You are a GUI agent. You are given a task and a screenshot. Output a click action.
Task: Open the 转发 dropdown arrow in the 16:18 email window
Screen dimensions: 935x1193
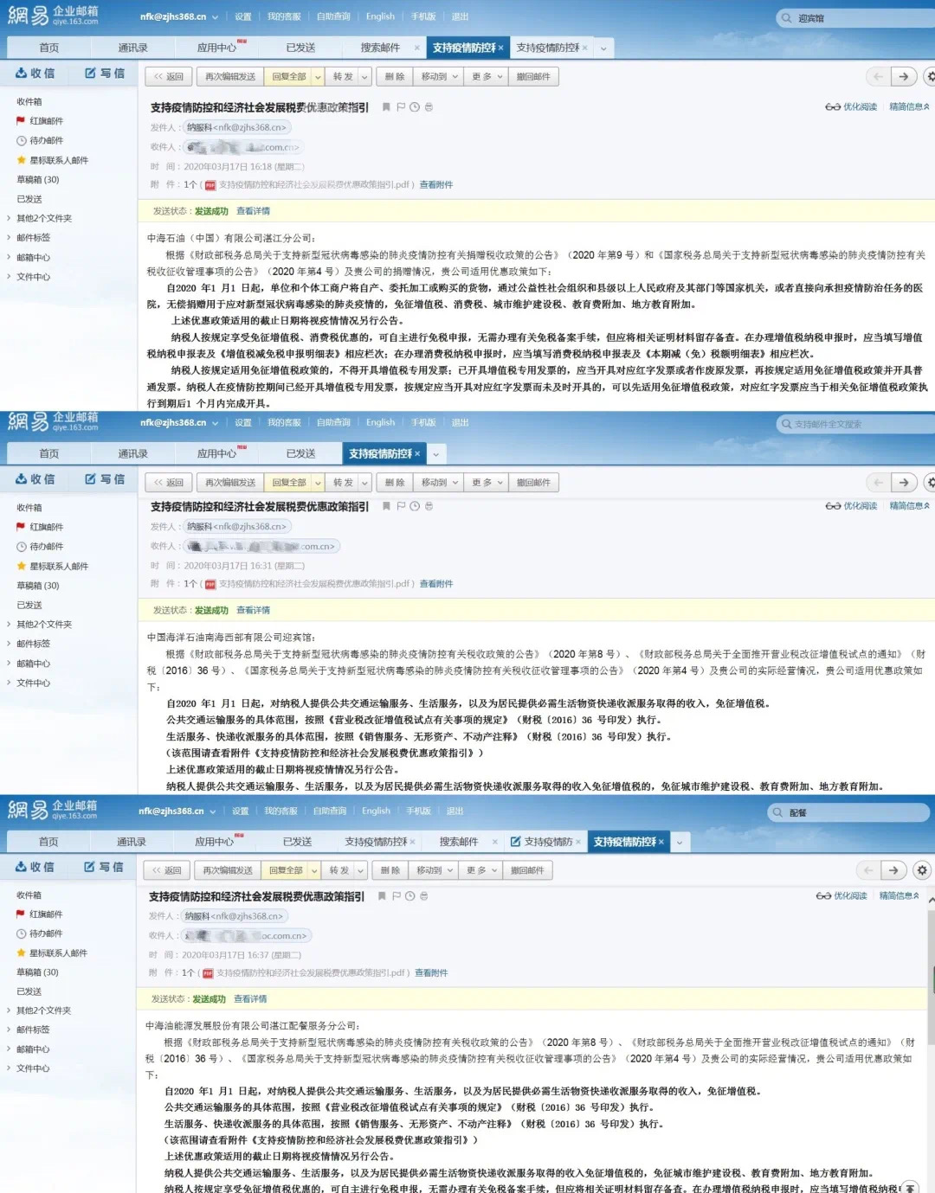point(364,77)
